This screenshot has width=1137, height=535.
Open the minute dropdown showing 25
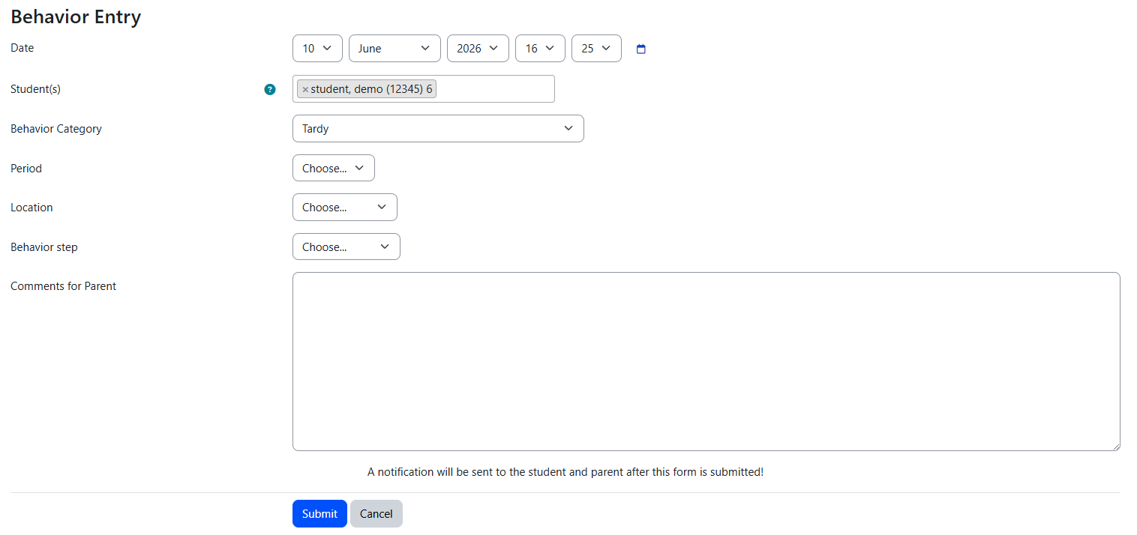coord(596,48)
